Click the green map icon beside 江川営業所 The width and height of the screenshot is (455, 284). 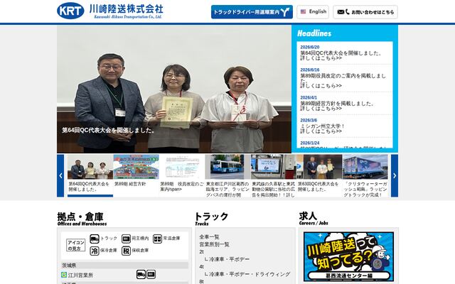click(64, 275)
